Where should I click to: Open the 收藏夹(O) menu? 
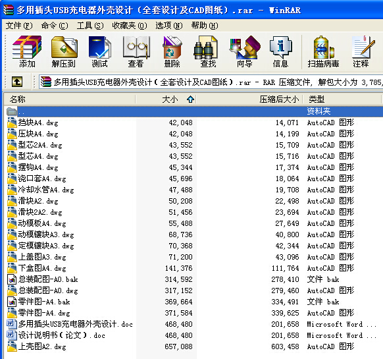point(130,26)
